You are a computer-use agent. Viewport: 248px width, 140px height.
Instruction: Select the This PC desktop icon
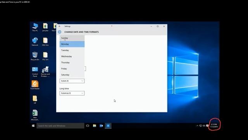tap(35, 27)
